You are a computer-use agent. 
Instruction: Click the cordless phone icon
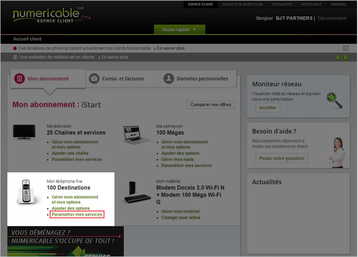26,192
